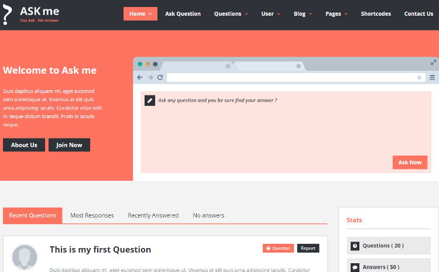This screenshot has width=439, height=272.
Task: Click the expand arrows icon on the browser mockup
Action: (x=433, y=62)
